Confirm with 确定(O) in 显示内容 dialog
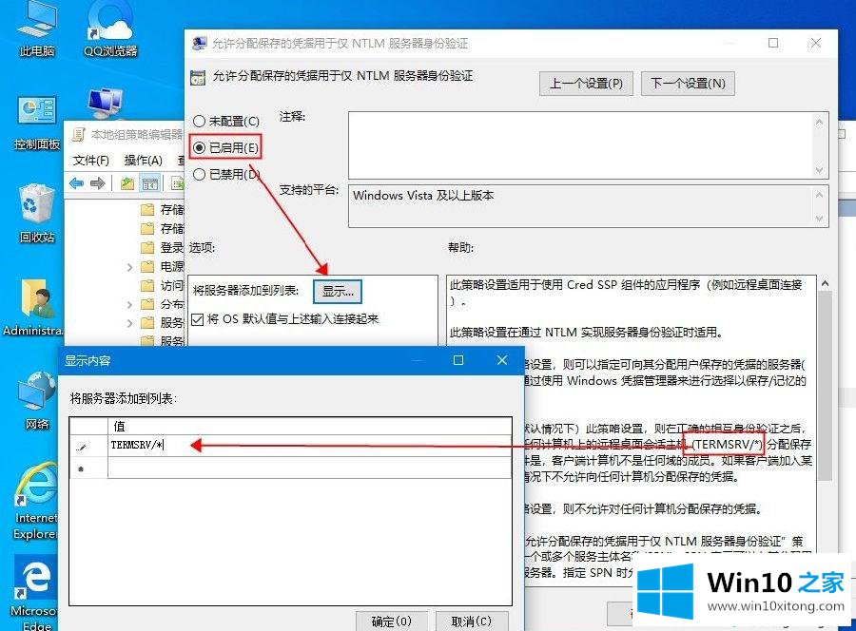The image size is (856, 631). [391, 621]
